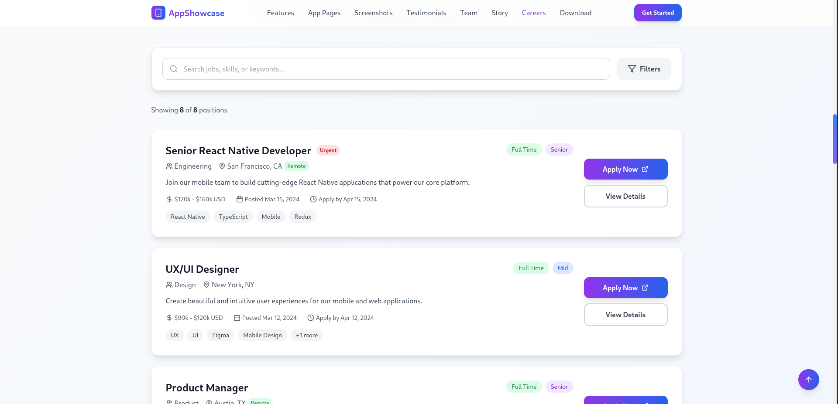
Task: View Details for Senior React Native Developer
Action: tap(625, 196)
